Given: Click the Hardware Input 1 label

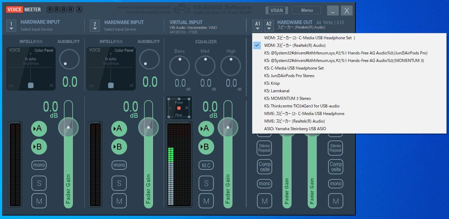Looking at the screenshot, I should click(x=40, y=22).
